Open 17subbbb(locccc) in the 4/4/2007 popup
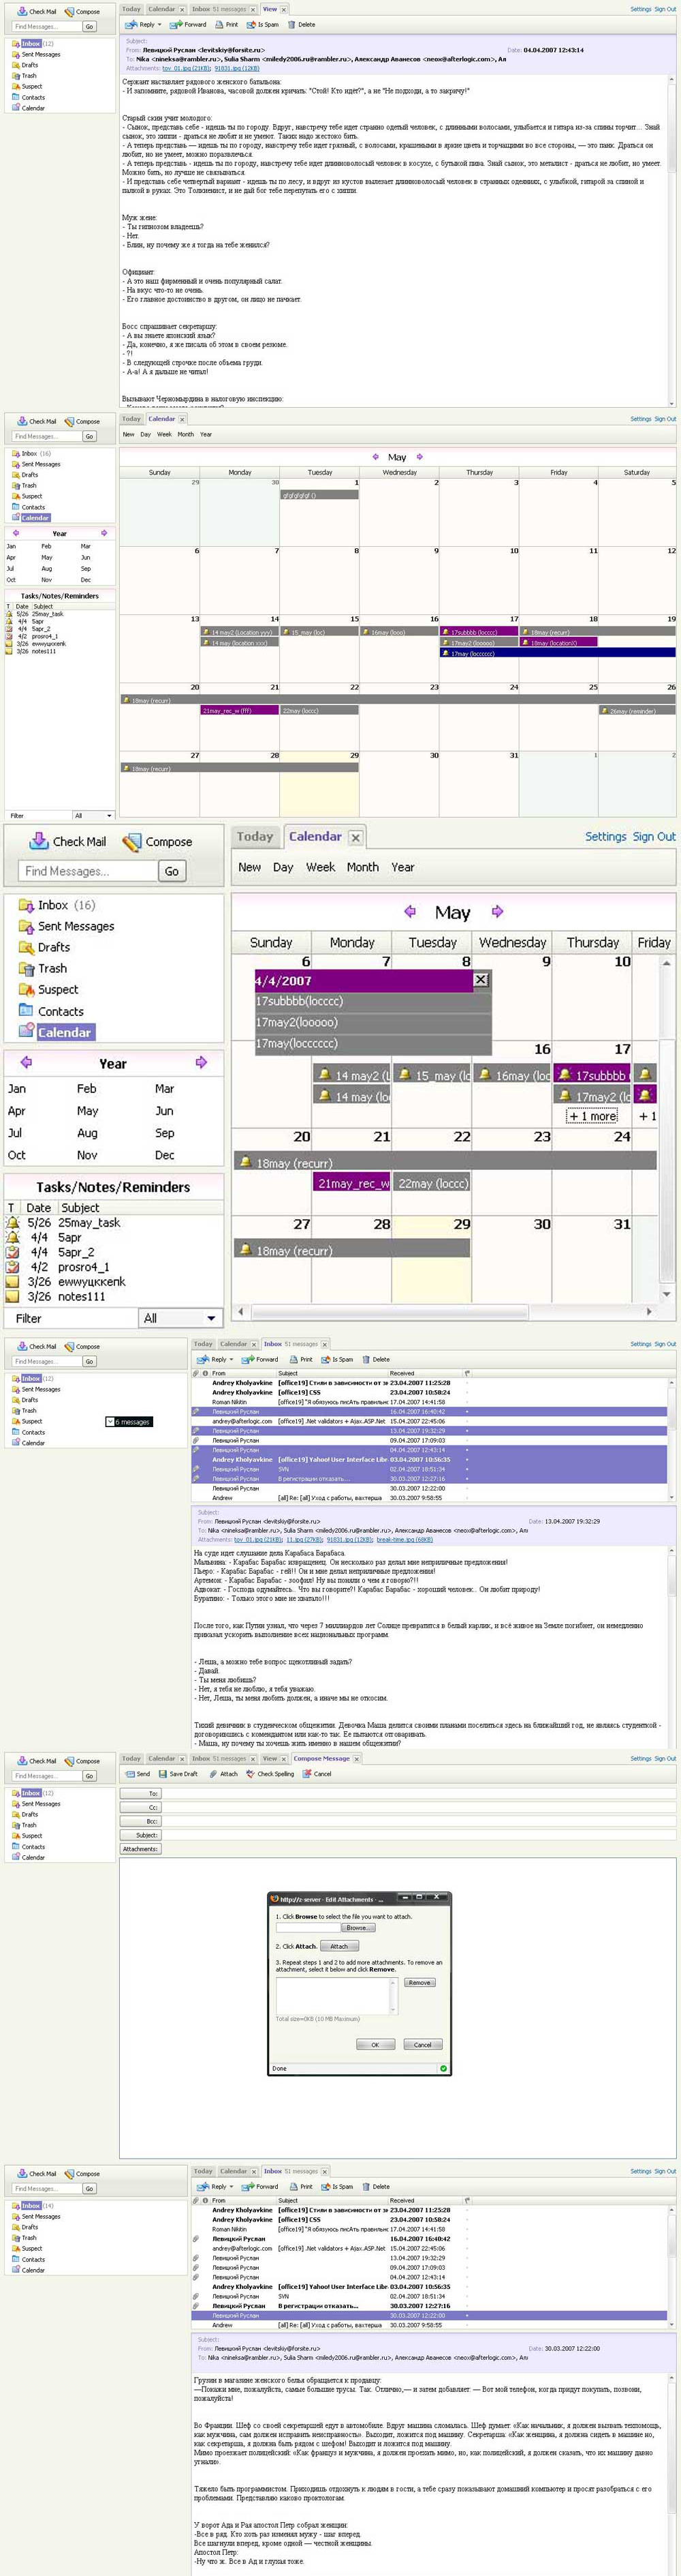 pyautogui.click(x=373, y=1001)
